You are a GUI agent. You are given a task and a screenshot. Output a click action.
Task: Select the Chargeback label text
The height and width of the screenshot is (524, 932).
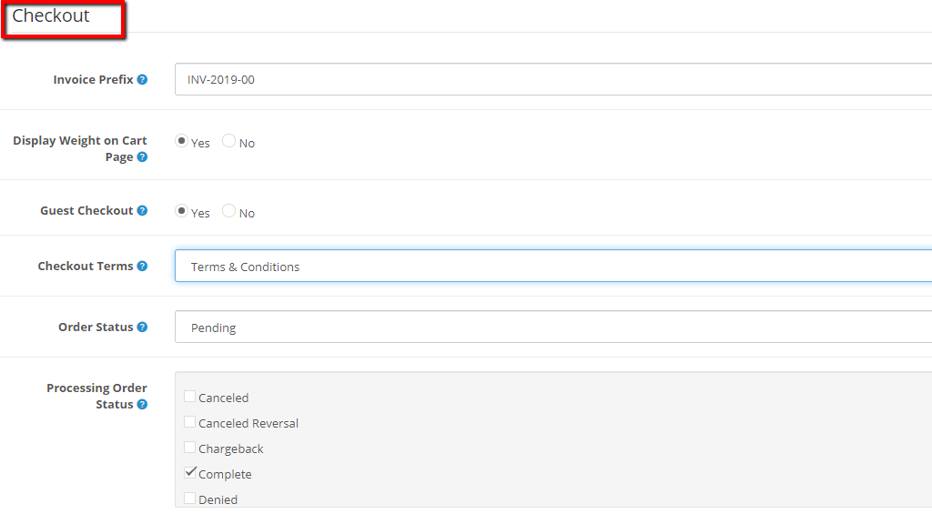(x=230, y=448)
